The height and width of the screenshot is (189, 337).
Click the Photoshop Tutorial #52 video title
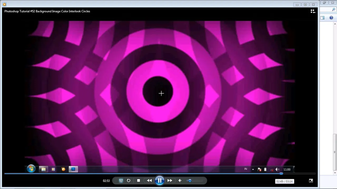coord(47,11)
